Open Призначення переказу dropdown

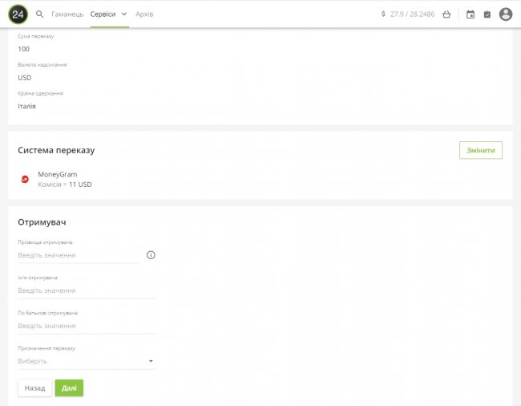pos(87,361)
